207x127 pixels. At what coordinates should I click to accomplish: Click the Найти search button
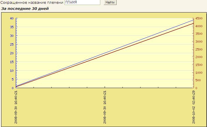110,2
